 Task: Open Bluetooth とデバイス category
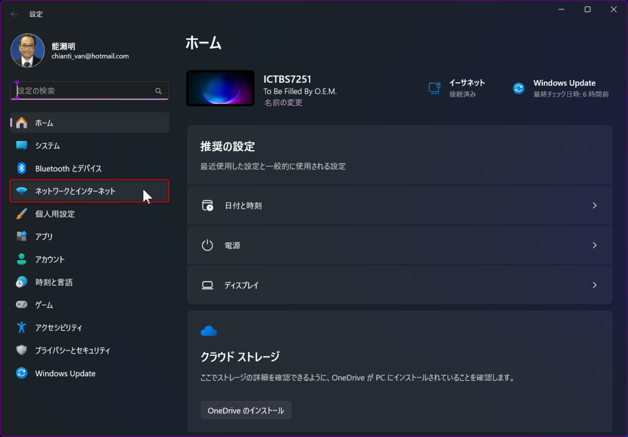pos(89,169)
